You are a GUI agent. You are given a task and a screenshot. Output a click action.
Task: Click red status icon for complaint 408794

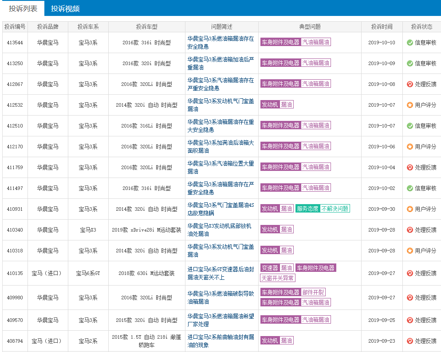410,341
